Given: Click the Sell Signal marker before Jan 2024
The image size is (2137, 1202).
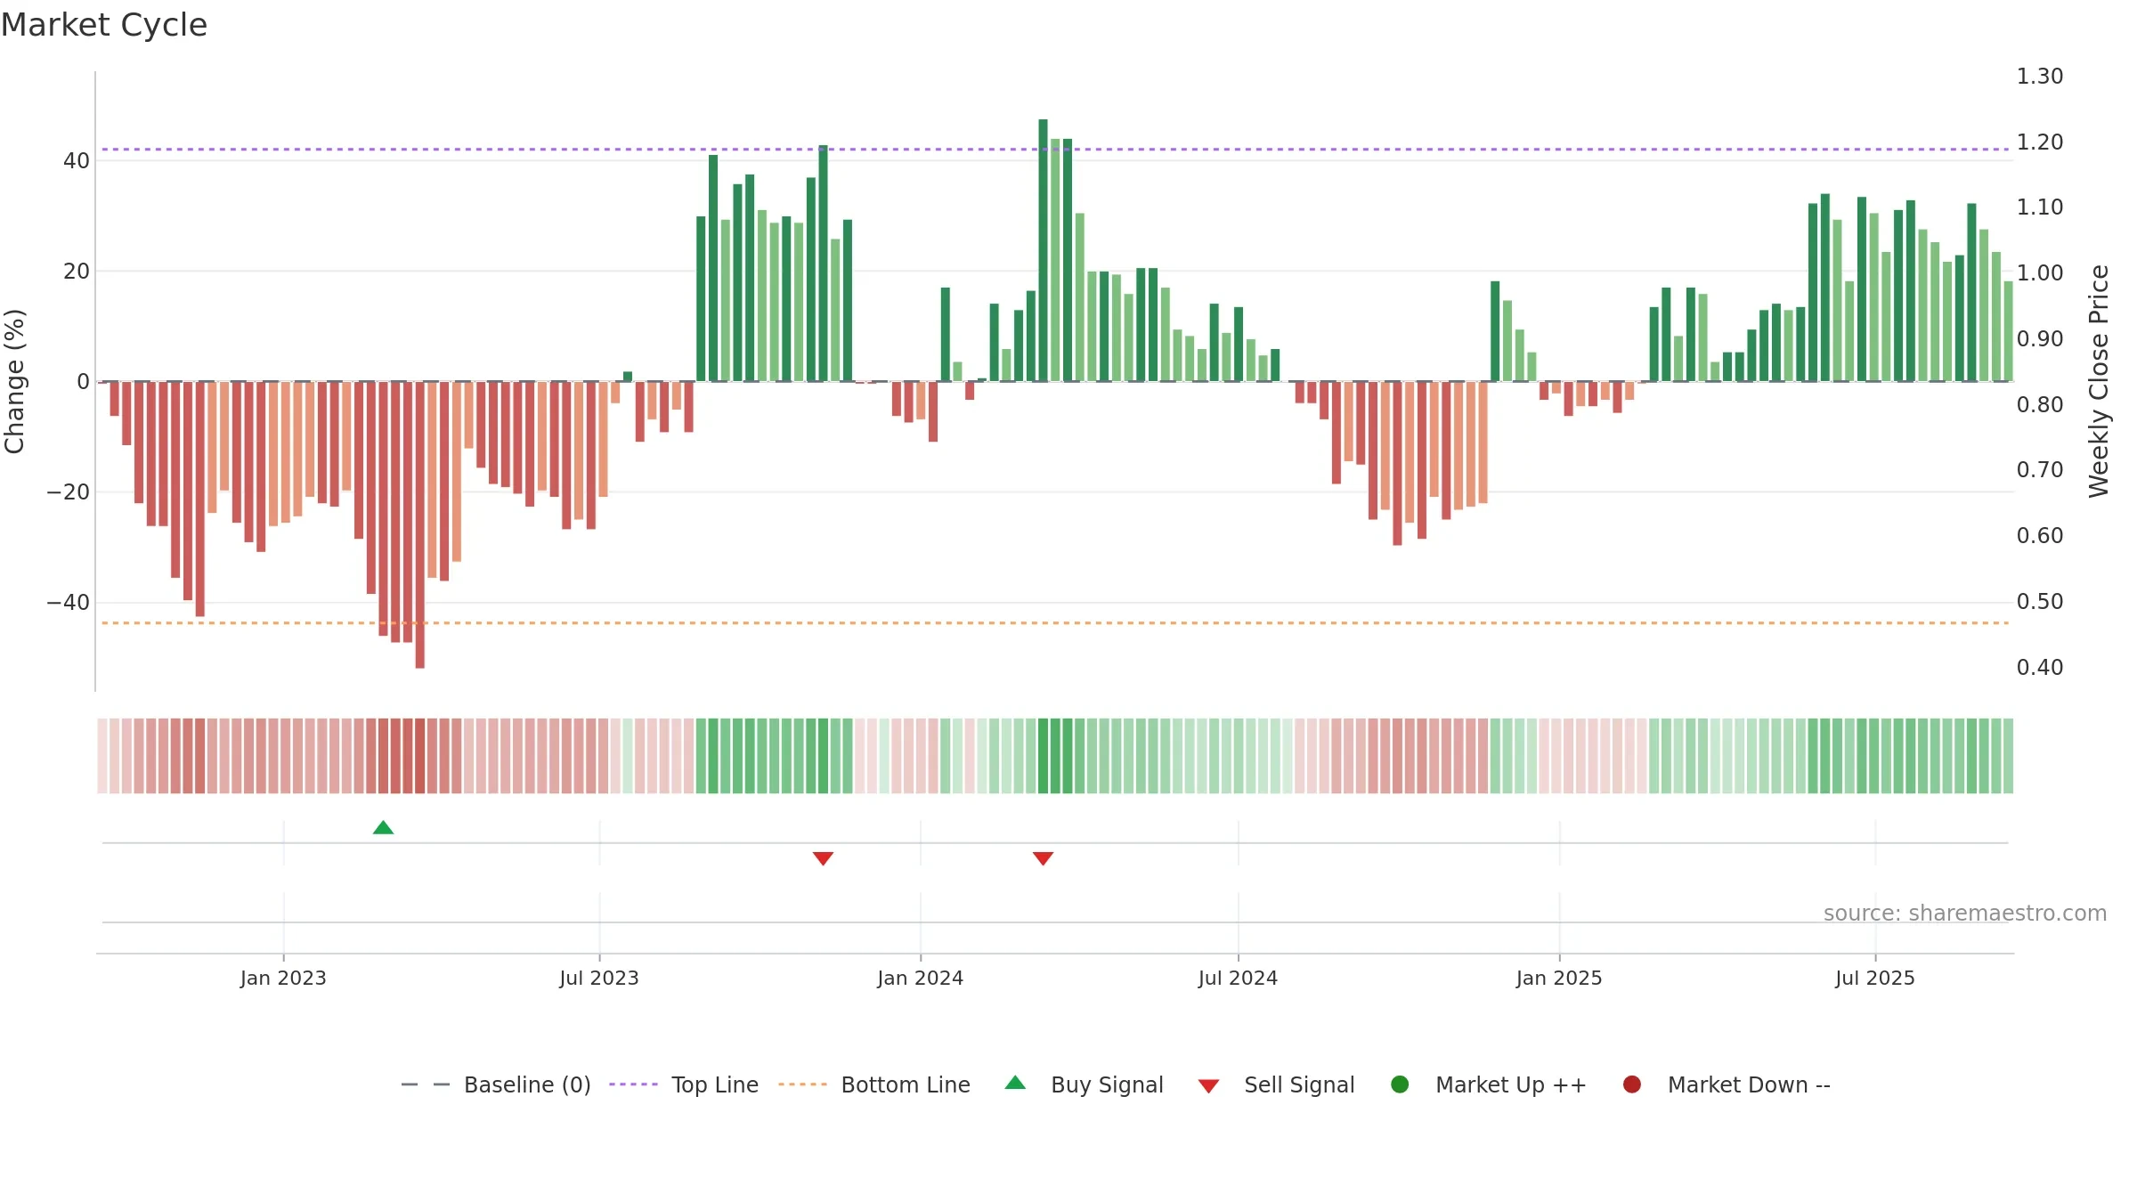Looking at the screenshot, I should (823, 858).
